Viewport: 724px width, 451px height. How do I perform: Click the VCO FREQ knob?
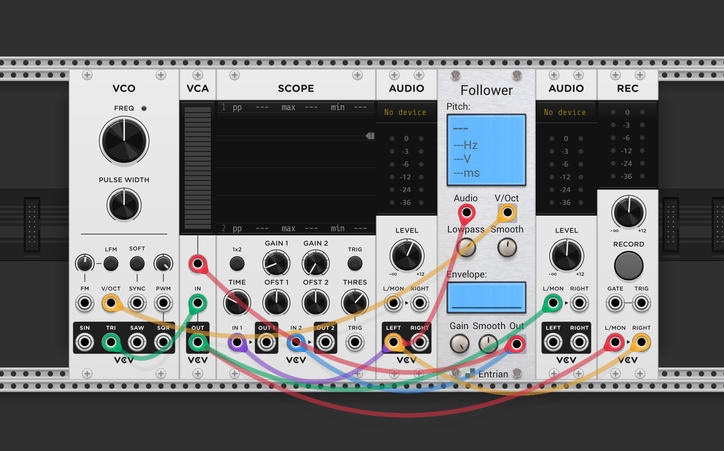click(x=124, y=141)
